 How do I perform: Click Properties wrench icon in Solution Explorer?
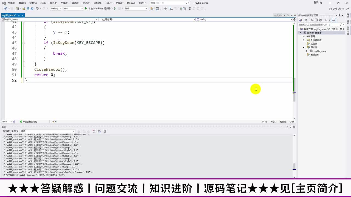click(x=330, y=20)
